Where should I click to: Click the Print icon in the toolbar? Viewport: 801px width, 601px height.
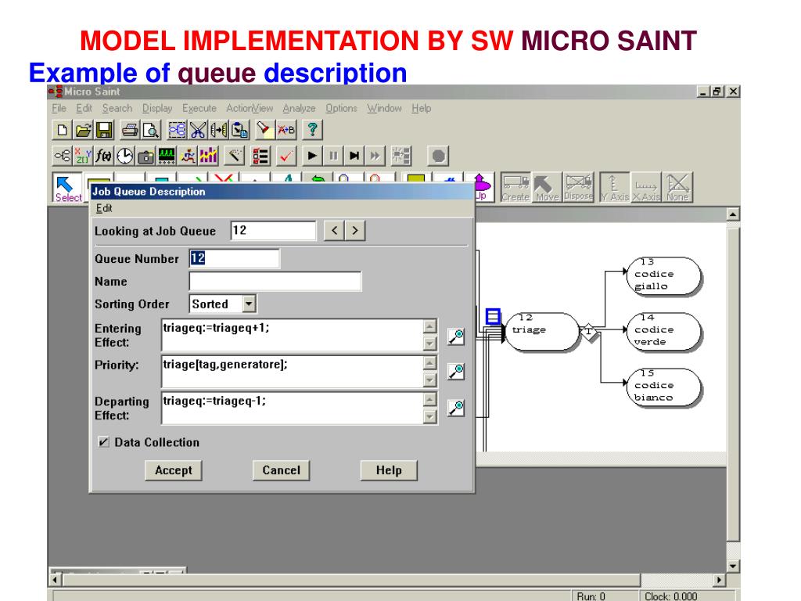131,130
